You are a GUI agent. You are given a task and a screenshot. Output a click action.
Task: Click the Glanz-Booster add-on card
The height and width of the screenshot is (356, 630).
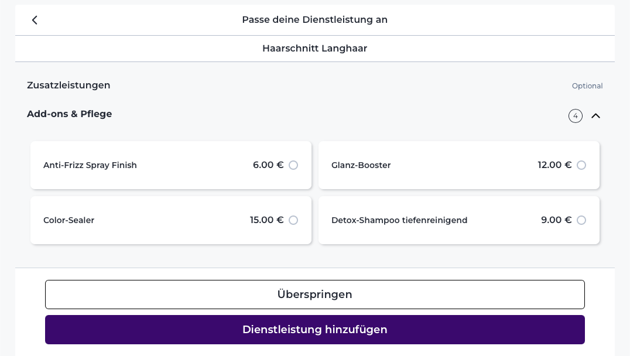[459, 165]
